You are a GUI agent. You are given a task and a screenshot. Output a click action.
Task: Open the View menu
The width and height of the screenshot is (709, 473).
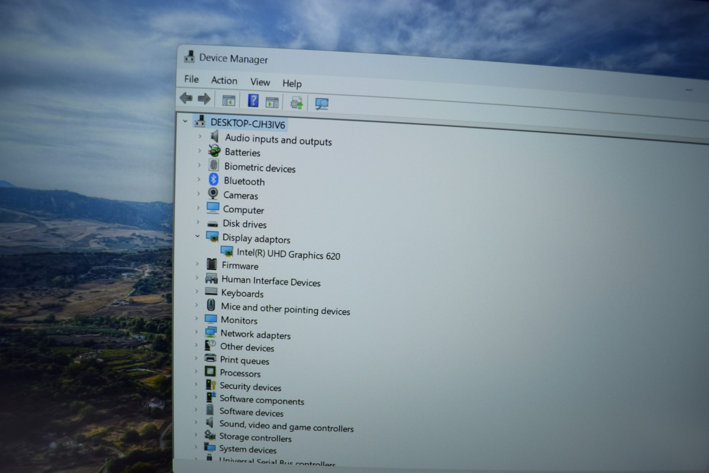click(260, 82)
